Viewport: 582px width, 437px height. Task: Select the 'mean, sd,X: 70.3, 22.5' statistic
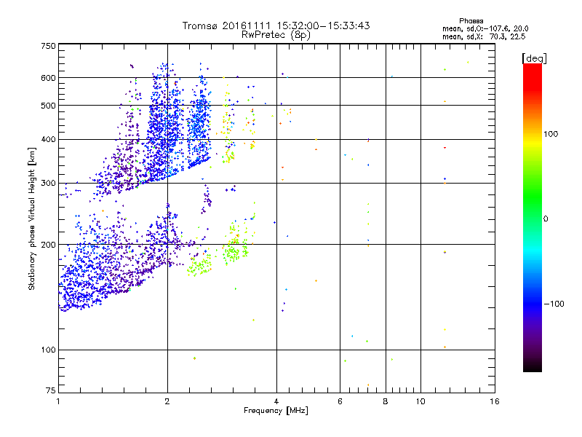[x=484, y=36]
